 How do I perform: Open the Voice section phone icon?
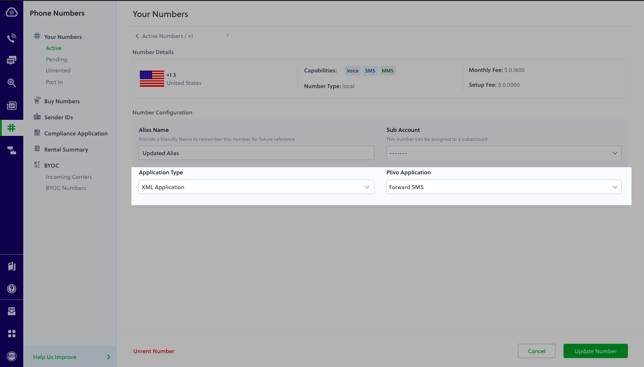(x=12, y=38)
